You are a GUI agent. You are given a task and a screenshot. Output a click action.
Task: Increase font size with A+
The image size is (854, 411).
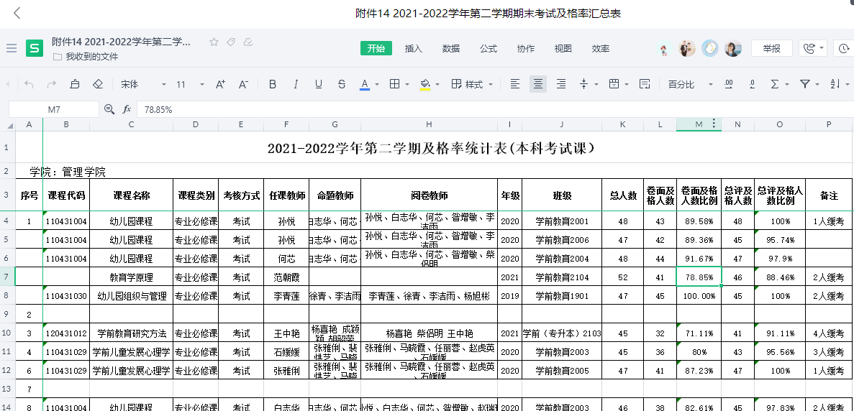tap(221, 84)
